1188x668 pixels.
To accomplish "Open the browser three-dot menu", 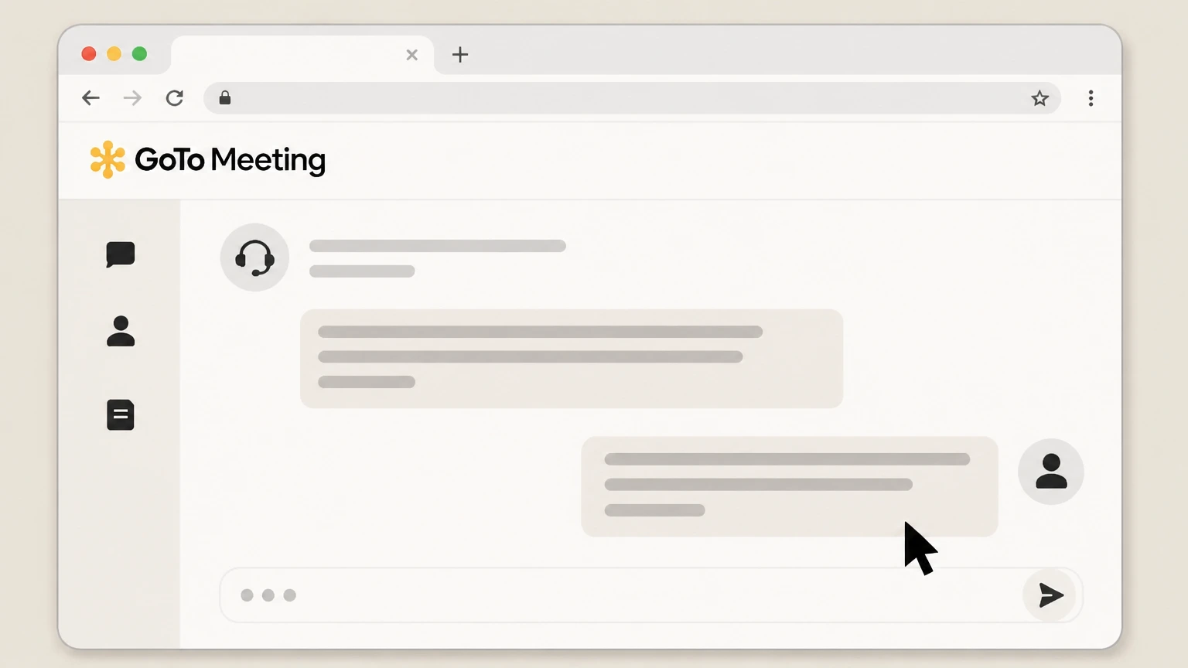I will pos(1091,98).
